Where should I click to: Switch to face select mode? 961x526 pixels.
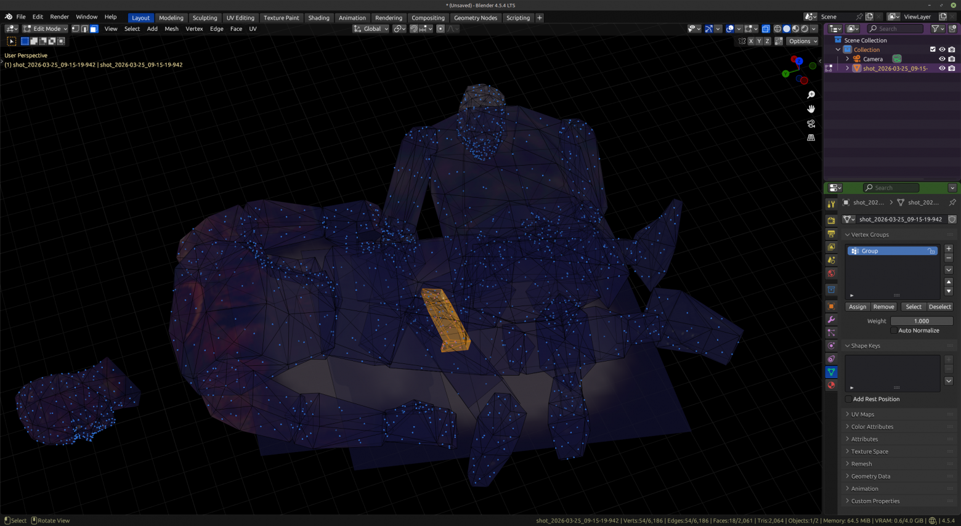tap(94, 29)
